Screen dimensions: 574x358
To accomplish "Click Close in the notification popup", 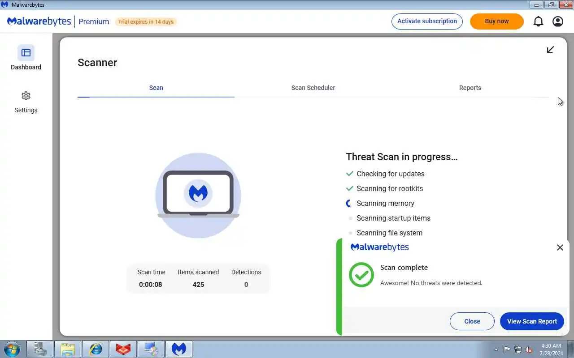I will [x=472, y=321].
